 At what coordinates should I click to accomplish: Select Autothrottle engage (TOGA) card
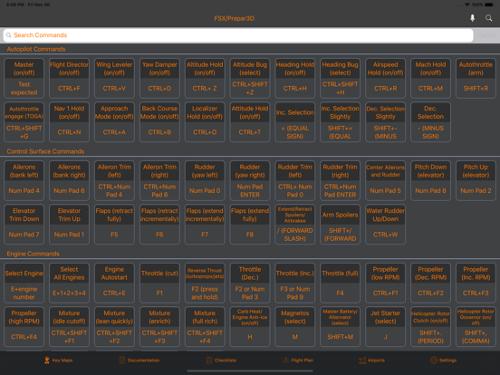24,122
